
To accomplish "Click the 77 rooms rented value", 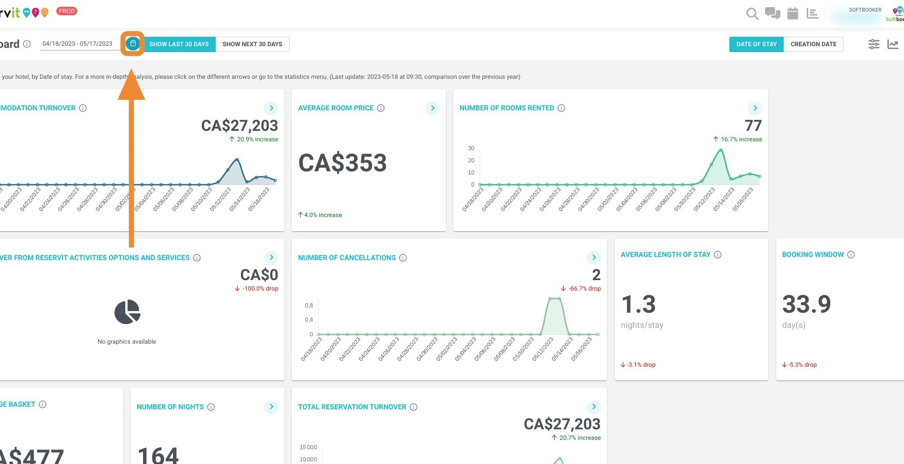I will [x=753, y=126].
